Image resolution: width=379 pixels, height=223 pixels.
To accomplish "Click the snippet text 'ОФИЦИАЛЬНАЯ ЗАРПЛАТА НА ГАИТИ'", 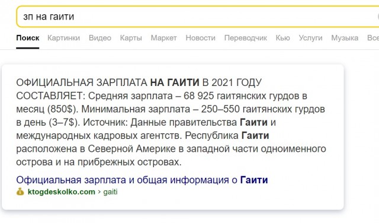I will click(x=108, y=82).
